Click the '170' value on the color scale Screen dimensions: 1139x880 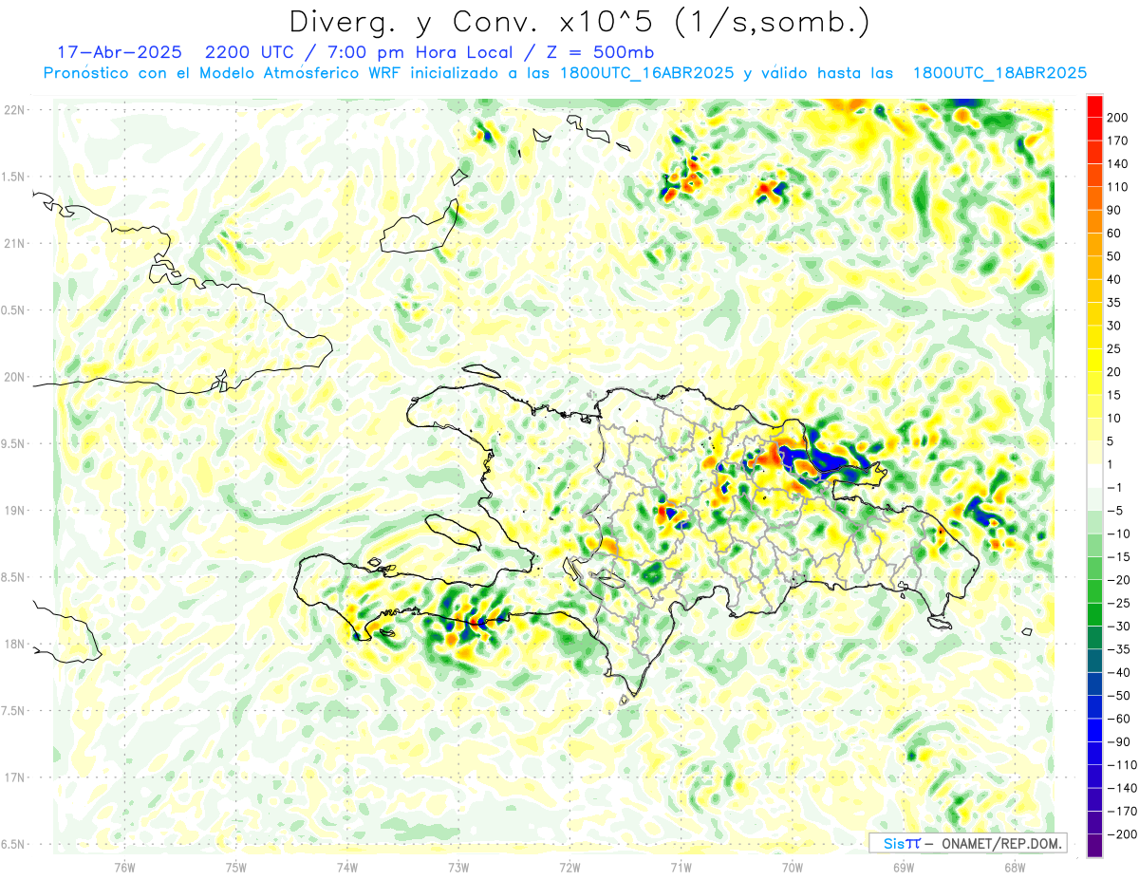pyautogui.click(x=1117, y=140)
